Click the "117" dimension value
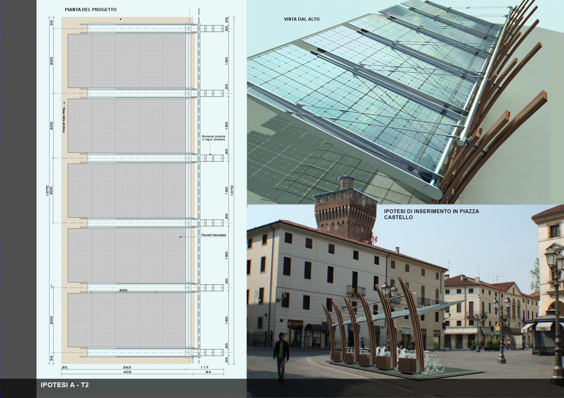564x398 pixels. pos(205,367)
